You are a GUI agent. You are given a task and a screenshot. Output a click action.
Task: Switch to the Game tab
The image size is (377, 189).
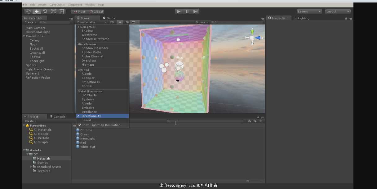coord(110,18)
